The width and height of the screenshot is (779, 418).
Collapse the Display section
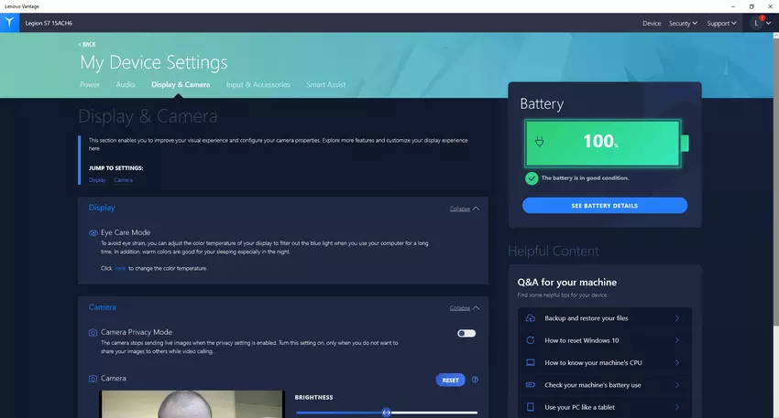click(464, 209)
